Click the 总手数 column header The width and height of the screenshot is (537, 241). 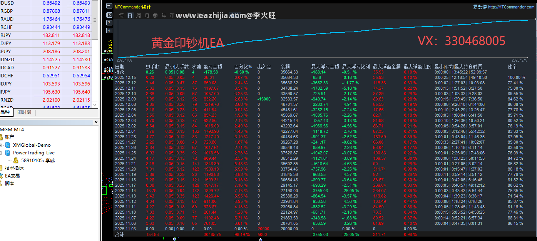[x=153, y=67]
